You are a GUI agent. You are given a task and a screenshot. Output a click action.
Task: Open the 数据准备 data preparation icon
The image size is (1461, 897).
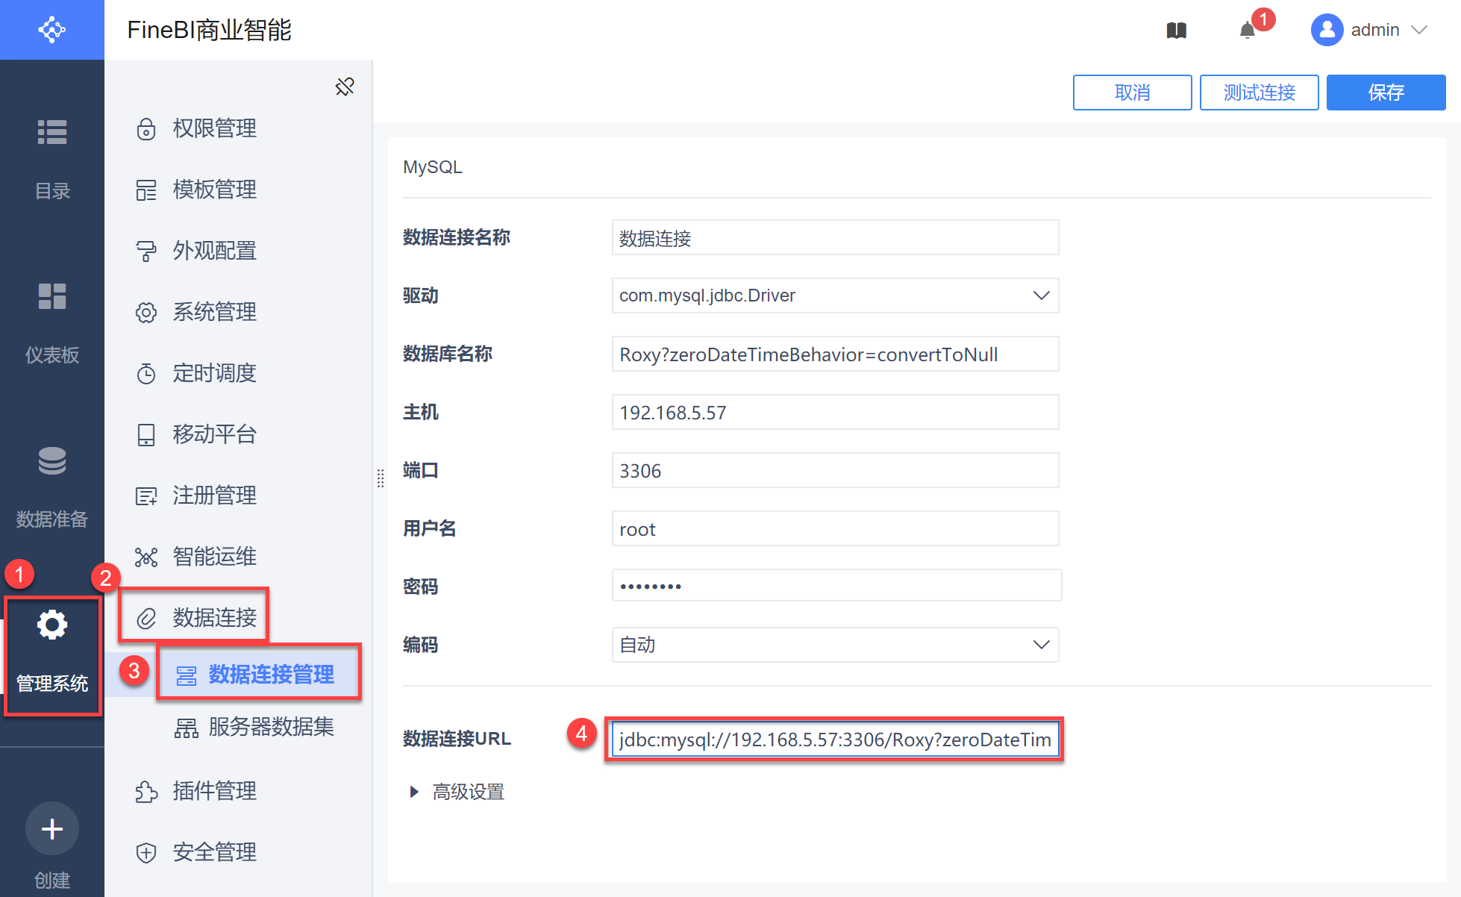point(52,461)
